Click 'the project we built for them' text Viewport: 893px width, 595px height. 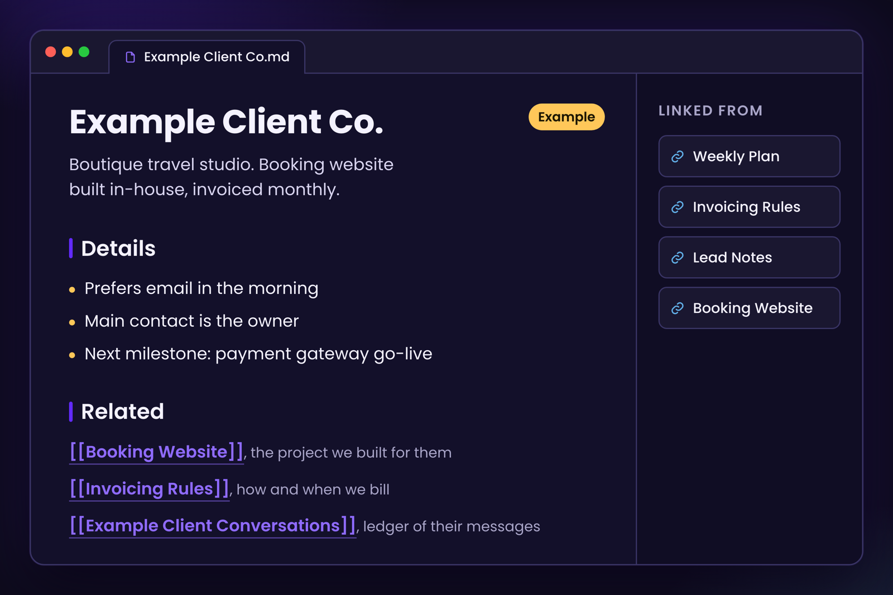pyautogui.click(x=351, y=452)
